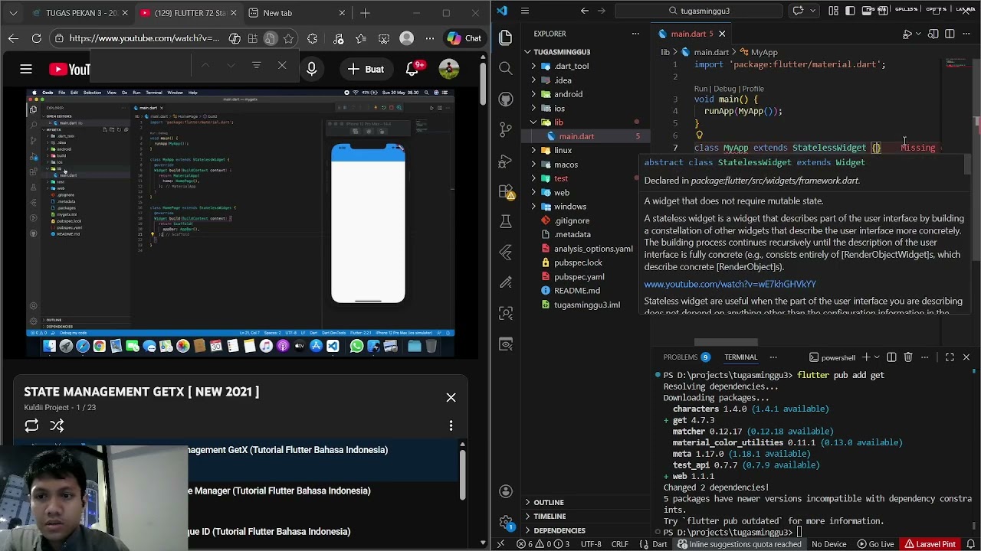This screenshot has height=551, width=981.
Task: Open a new browser tab
Action: [x=365, y=13]
